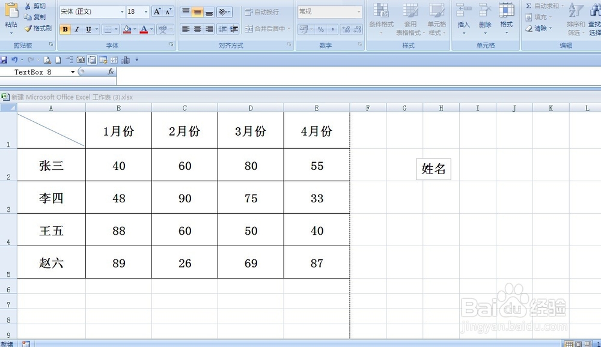This screenshot has width=601, height=347.
Task: Align text left
Action: tap(186, 29)
